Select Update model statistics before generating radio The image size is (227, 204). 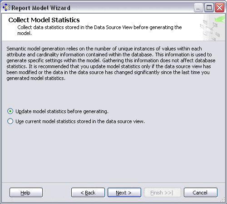[10, 111]
